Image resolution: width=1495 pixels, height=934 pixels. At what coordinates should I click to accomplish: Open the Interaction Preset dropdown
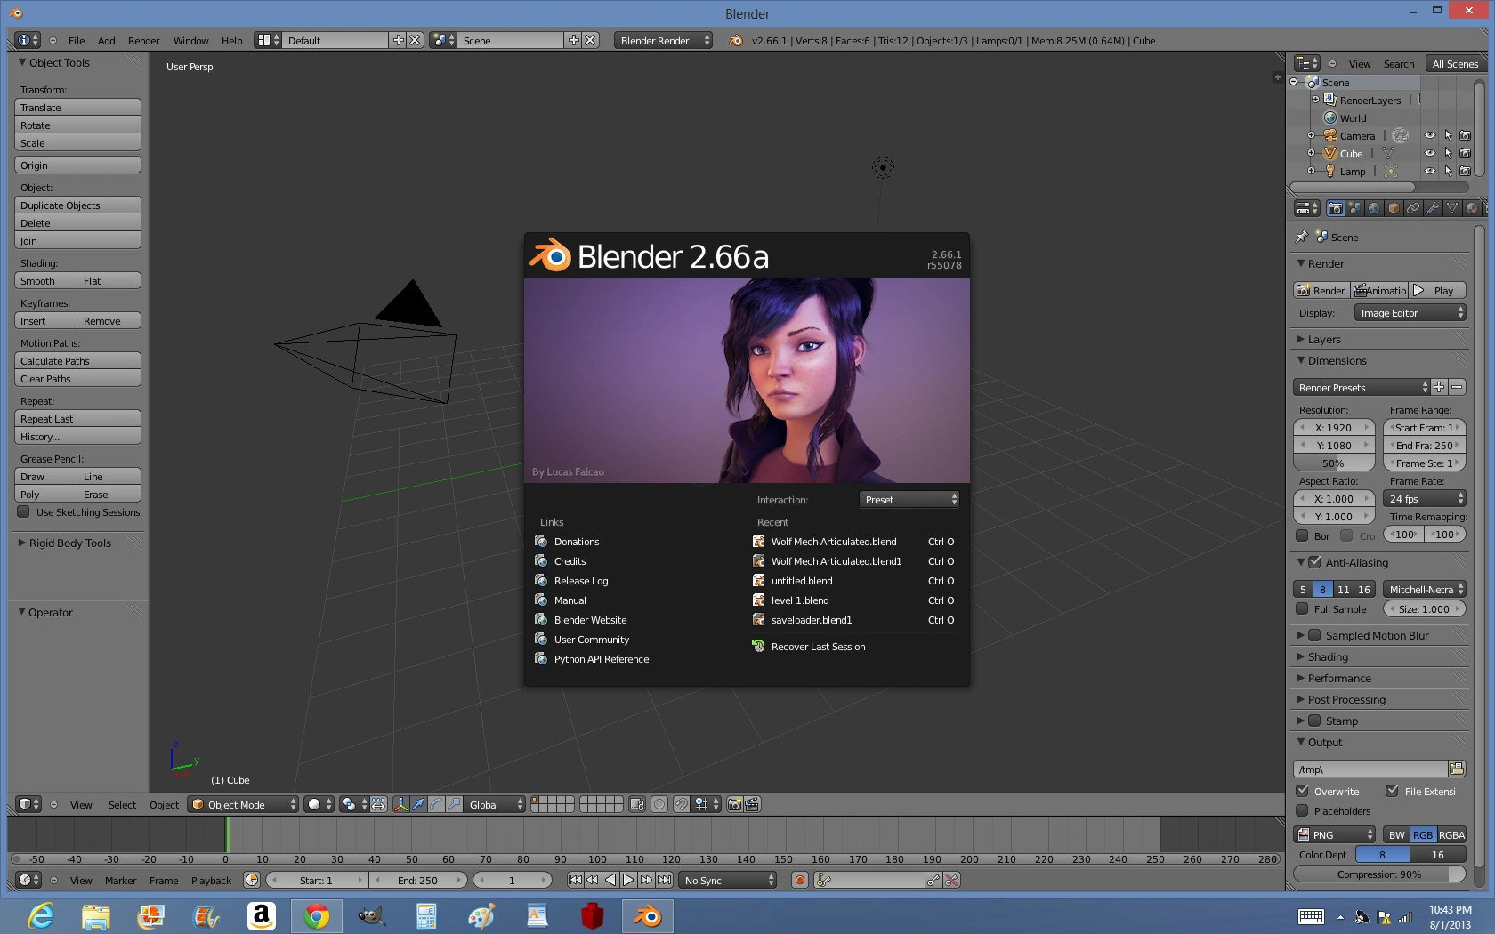[x=909, y=500]
